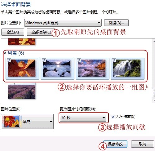Toggle the 无序播放(S) shuffle checkbox
This screenshot has height=151, width=155.
click(113, 117)
